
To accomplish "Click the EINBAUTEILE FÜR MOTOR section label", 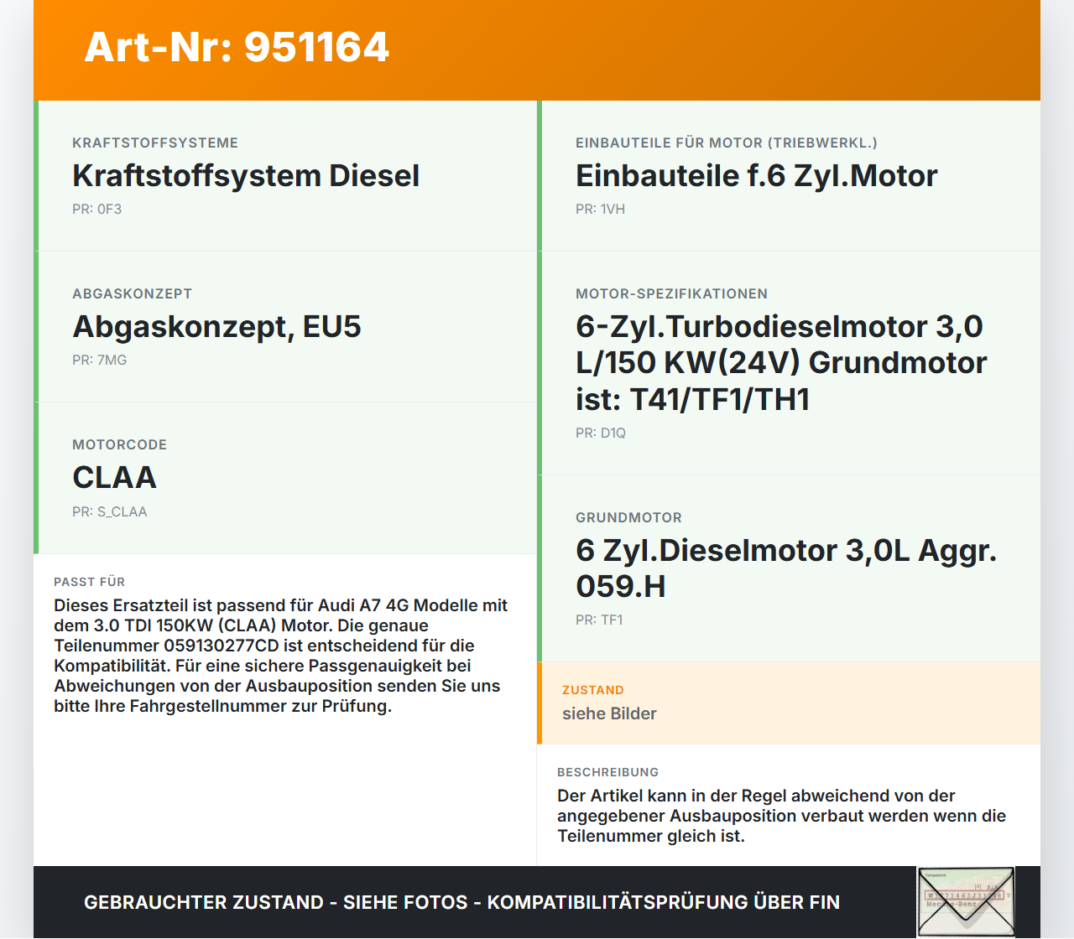I will pyautogui.click(x=726, y=143).
